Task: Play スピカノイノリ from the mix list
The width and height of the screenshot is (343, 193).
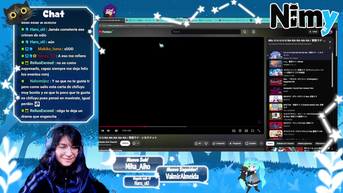Action: 300,72
